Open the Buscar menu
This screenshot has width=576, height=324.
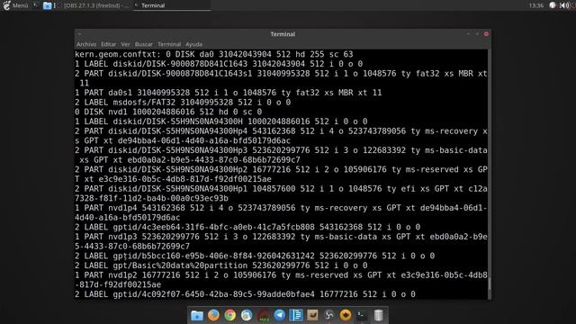pyautogui.click(x=144, y=44)
